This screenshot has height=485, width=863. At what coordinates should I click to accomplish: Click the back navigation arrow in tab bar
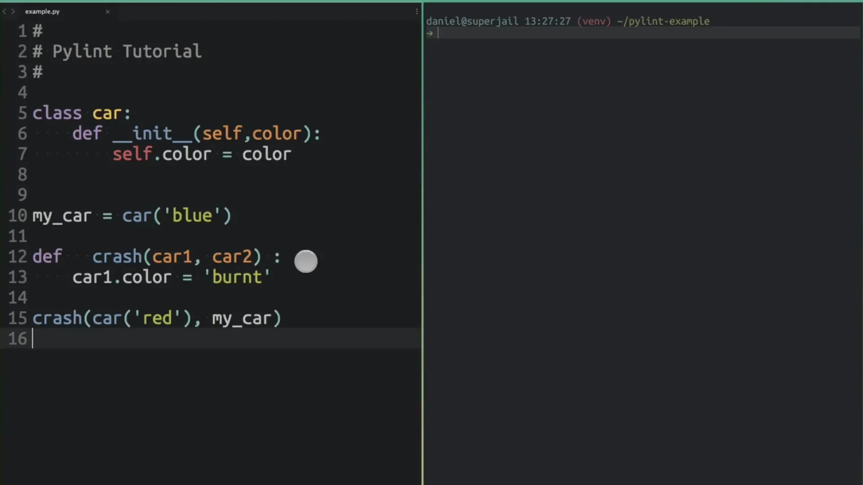tap(4, 12)
